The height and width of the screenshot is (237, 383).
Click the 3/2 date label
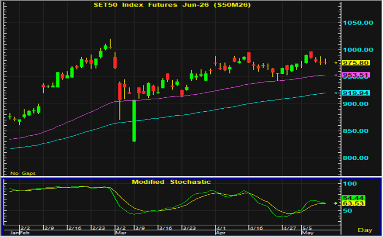(x=121, y=228)
